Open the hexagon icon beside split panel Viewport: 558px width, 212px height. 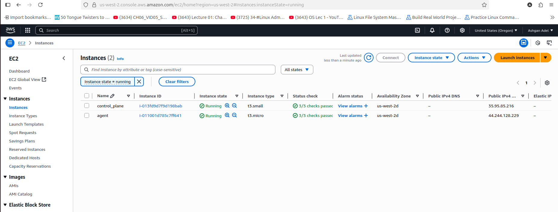pos(538,43)
